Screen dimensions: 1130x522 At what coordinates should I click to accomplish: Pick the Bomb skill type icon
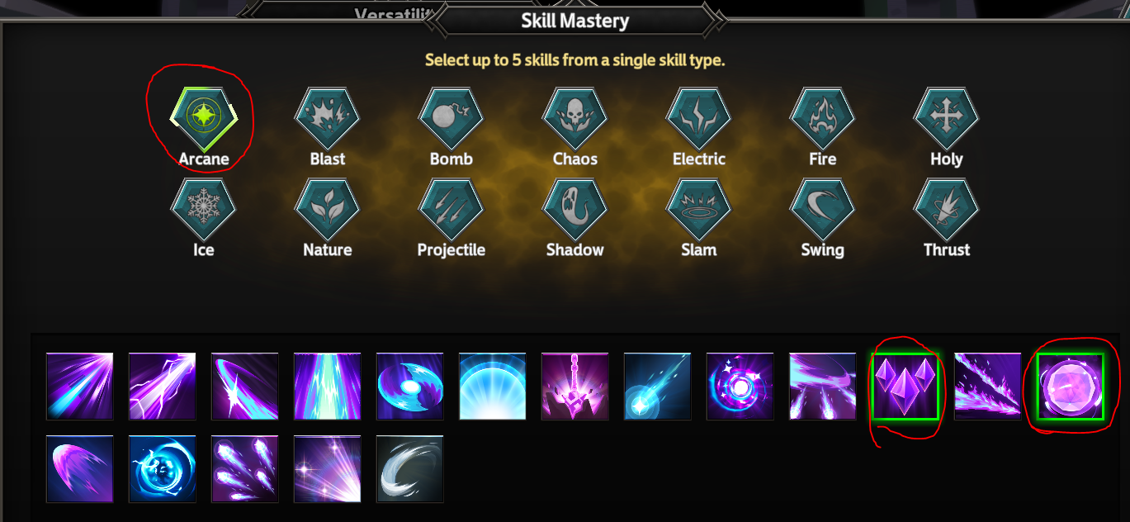click(451, 117)
